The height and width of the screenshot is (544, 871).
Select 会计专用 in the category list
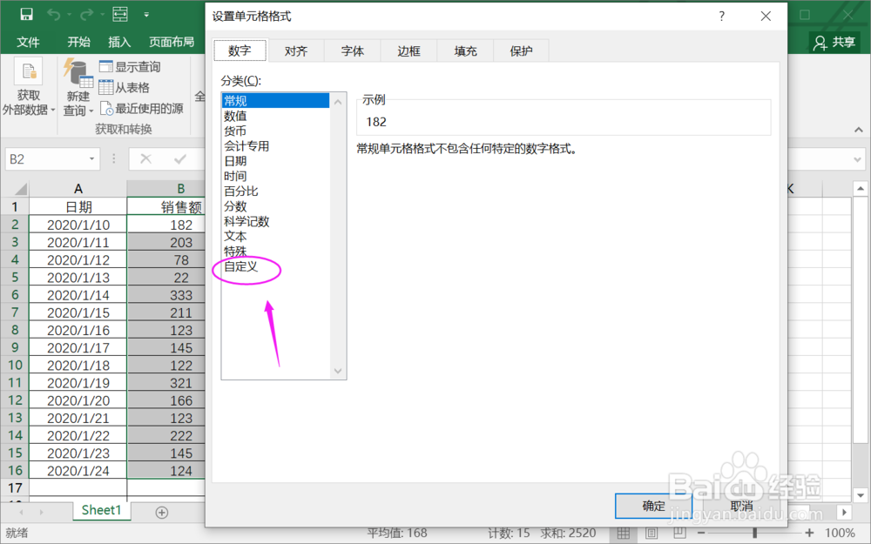(275, 145)
